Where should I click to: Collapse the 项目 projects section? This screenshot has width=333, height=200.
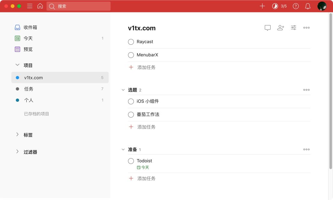coord(18,65)
